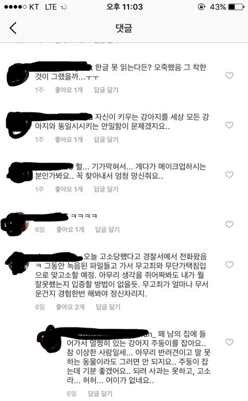This screenshot has height=401, width=248.
Task: Tap 답글 달기 under the nested reply
Action: 100,394
